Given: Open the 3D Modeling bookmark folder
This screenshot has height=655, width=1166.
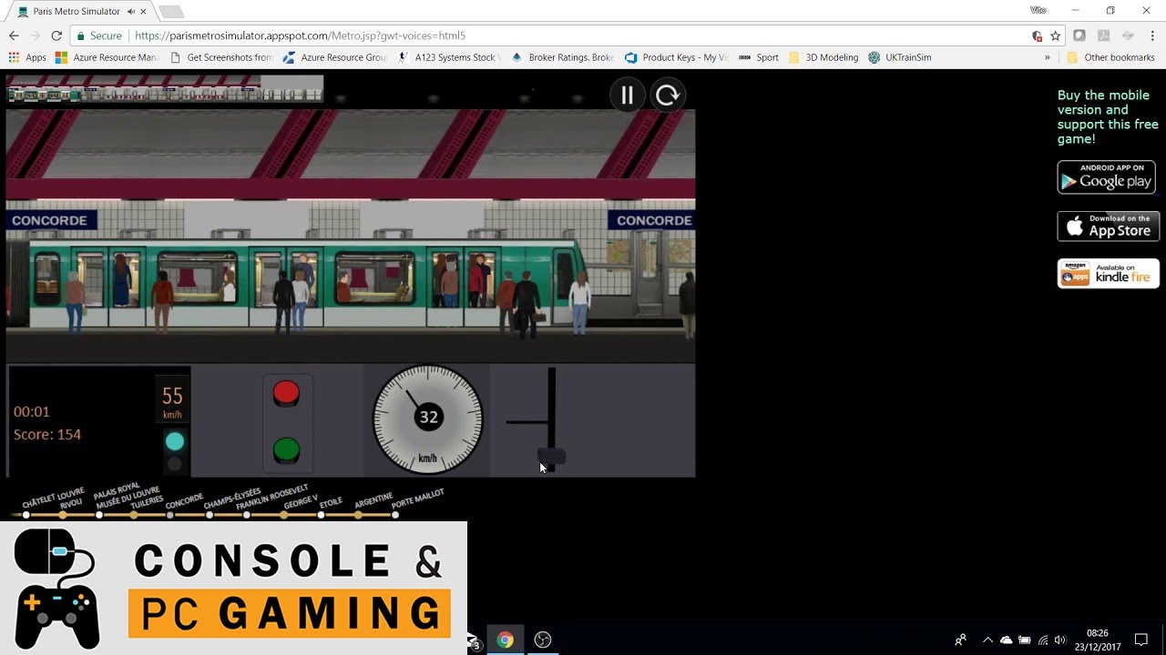Looking at the screenshot, I should pyautogui.click(x=823, y=57).
